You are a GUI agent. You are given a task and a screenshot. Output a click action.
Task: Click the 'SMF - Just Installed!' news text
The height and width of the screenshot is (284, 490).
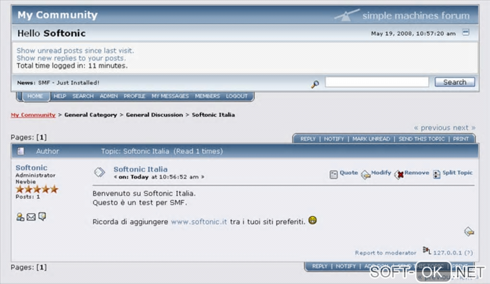69,83
